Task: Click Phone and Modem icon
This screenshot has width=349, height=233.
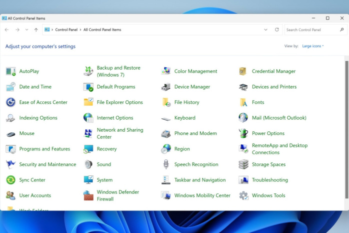Action: (166, 134)
